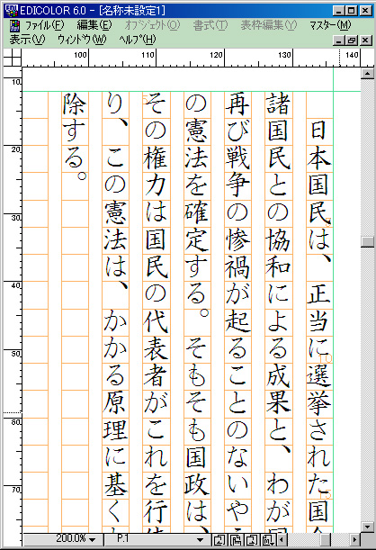Open the 表示(V) menu
The width and height of the screenshot is (376, 550).
click(27, 40)
